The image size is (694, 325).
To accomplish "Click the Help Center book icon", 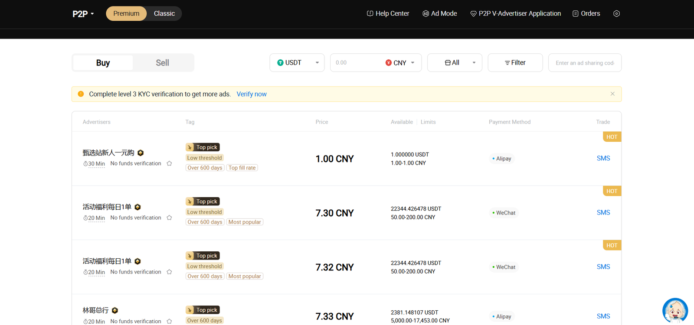I will click(370, 13).
